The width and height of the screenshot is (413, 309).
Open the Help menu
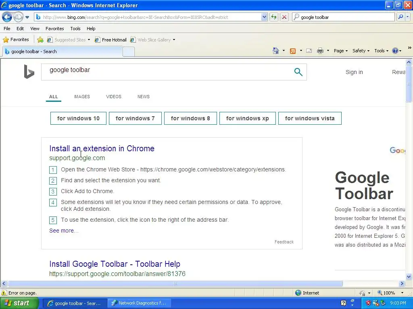click(x=91, y=29)
